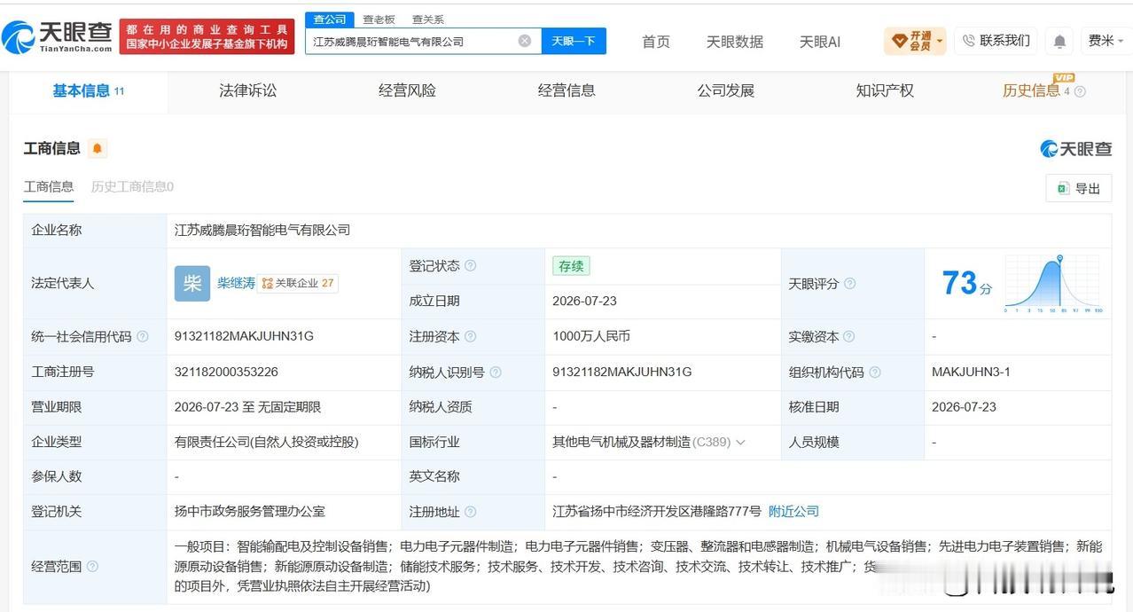Click help icon next to 经营范围

[x=92, y=567]
